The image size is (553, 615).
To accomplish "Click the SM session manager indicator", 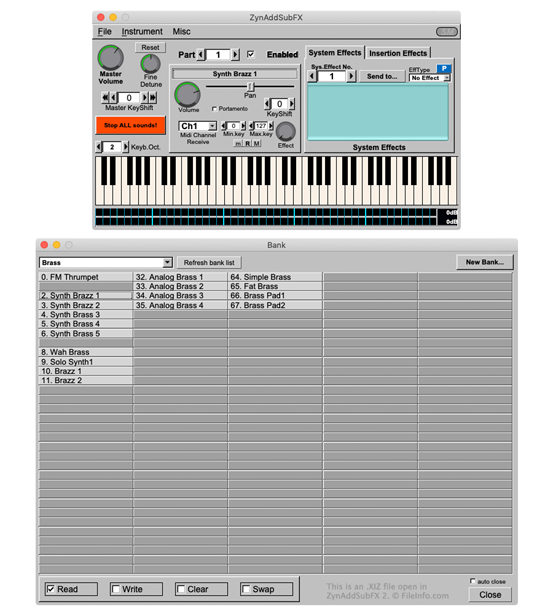I will 447,32.
